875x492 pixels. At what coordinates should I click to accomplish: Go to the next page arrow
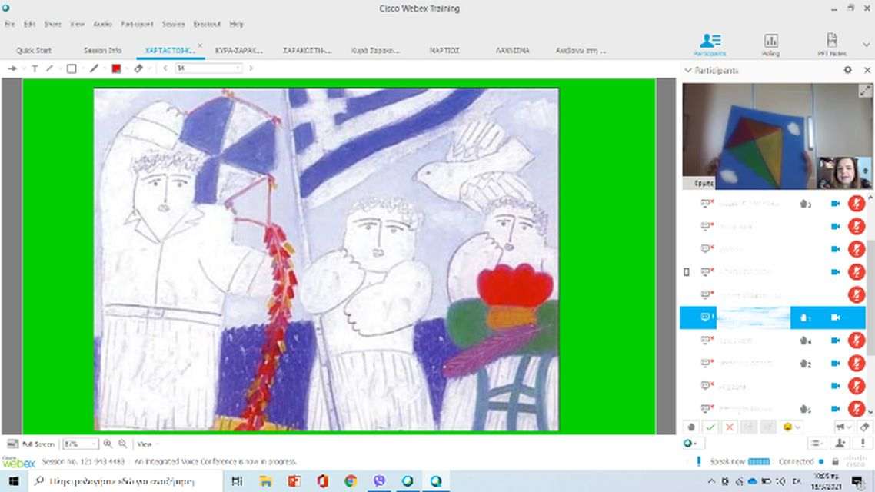point(251,68)
